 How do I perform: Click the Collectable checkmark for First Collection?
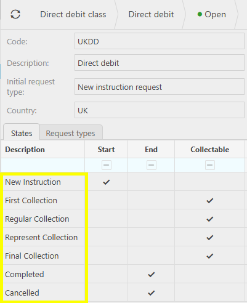pos(210,201)
